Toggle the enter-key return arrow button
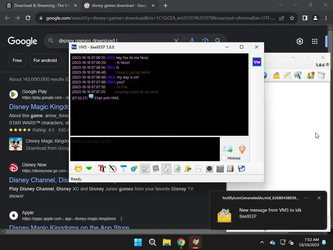This screenshot has height=250, width=333. (166, 169)
